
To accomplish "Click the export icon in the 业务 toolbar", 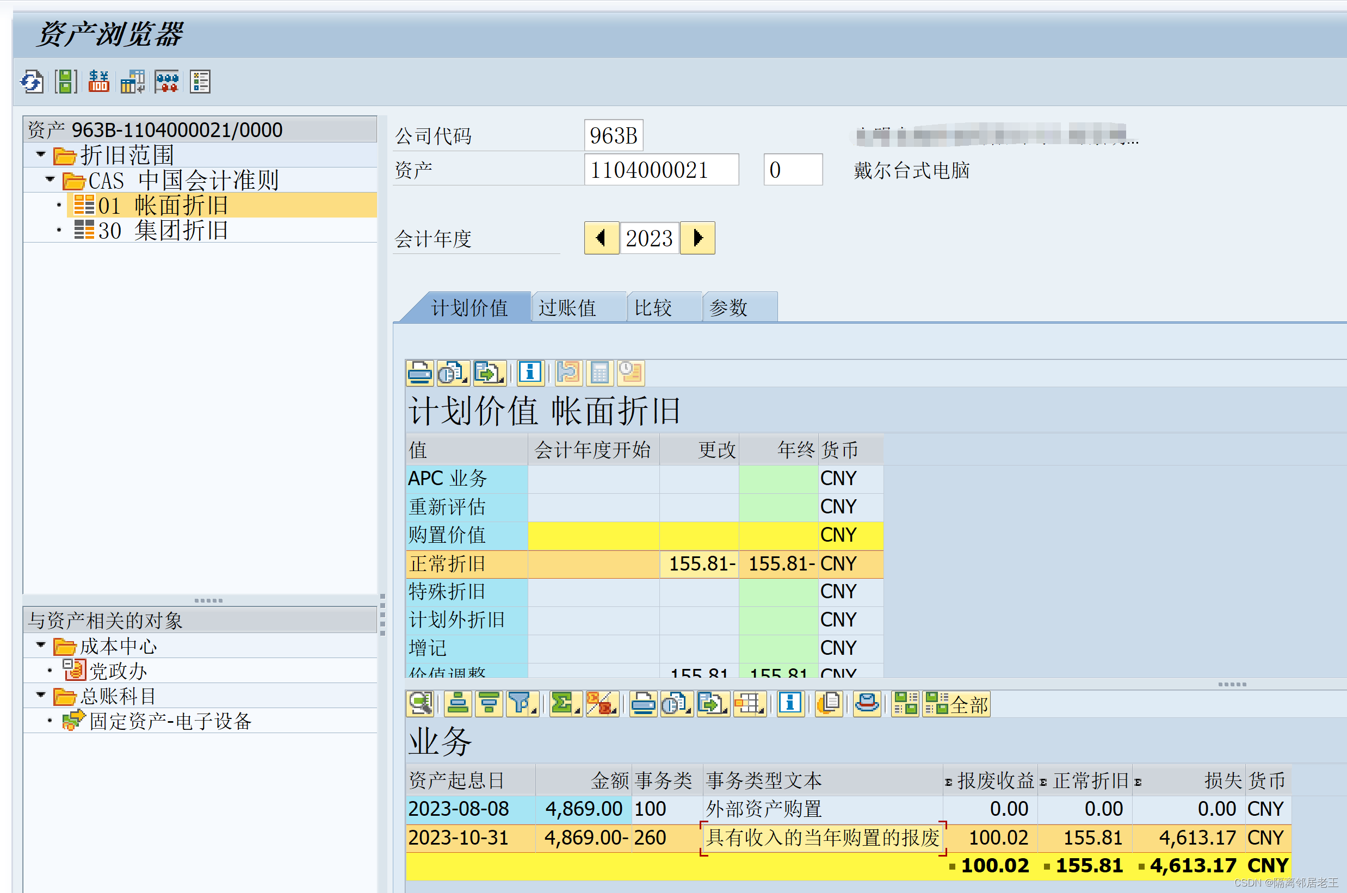I will pos(712,704).
